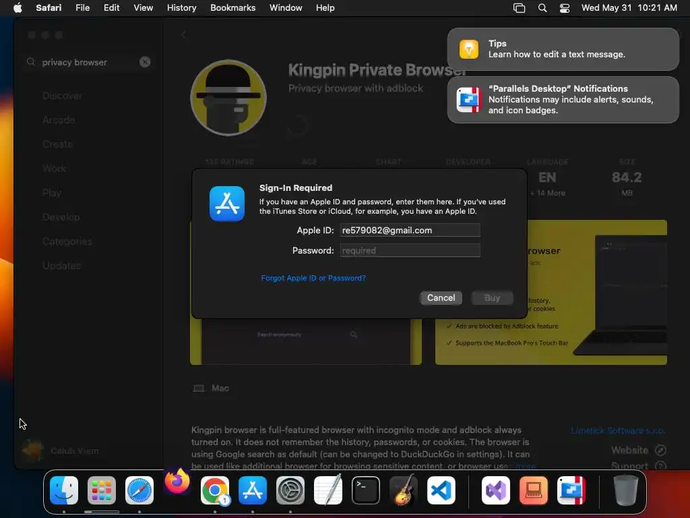690x518 pixels.
Task: Open Launchpad from the Dock
Action: click(x=102, y=490)
